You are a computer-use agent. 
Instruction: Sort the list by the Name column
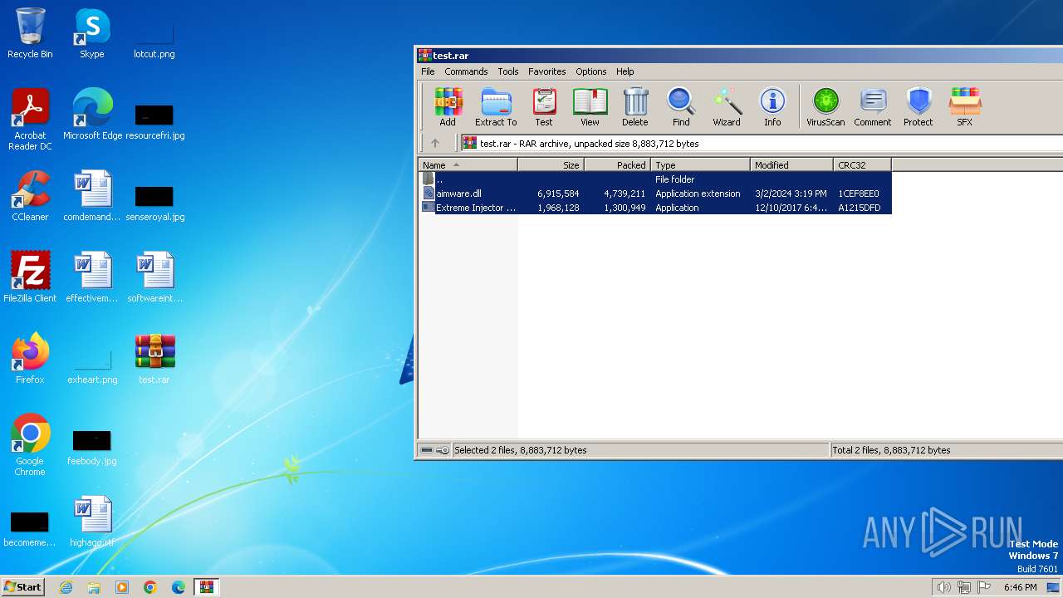468,165
